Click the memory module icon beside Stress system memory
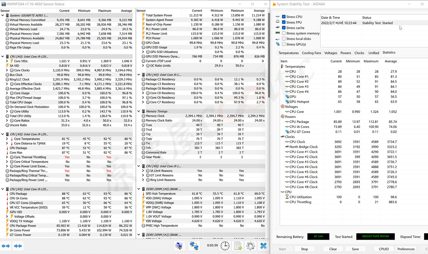428x254 pixels. click(278, 33)
